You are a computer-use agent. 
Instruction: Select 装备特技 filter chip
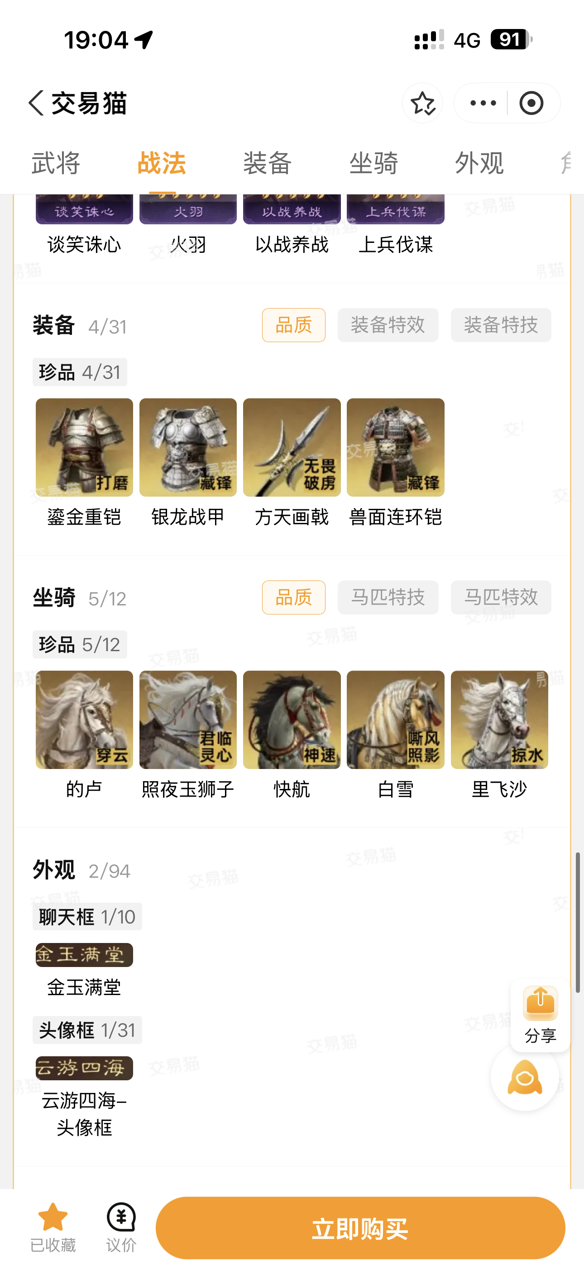(501, 325)
